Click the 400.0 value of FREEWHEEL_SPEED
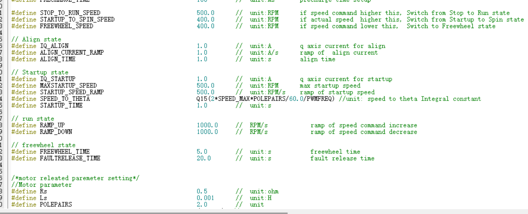Screen dimensions: 528x214 pos(205,26)
